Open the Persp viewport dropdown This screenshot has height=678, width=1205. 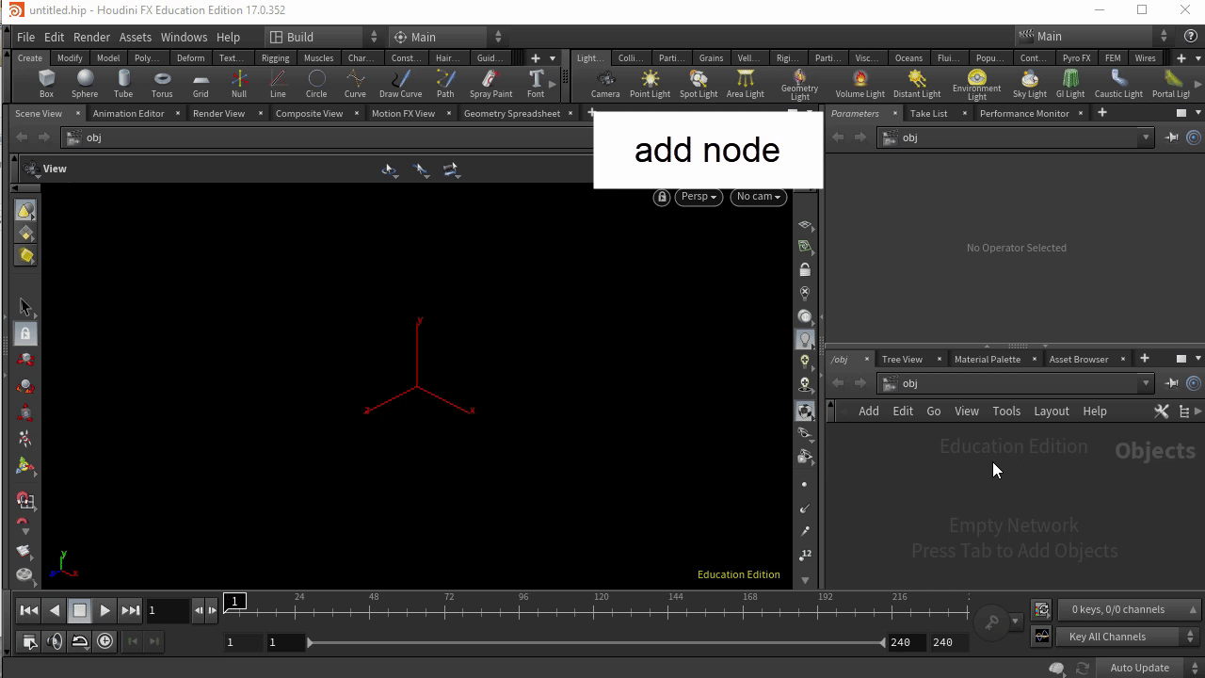point(699,197)
